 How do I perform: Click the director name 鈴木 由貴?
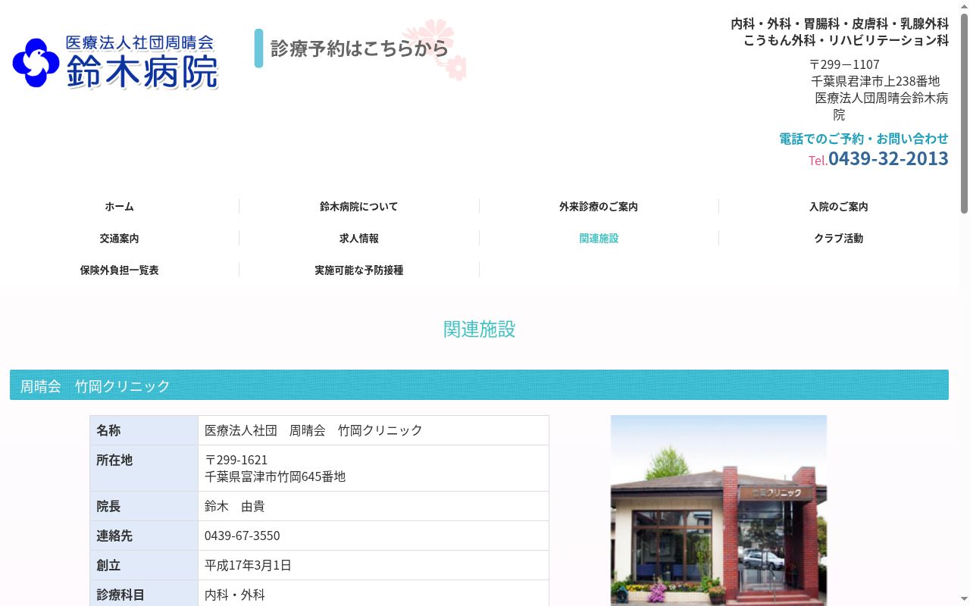tap(234, 506)
